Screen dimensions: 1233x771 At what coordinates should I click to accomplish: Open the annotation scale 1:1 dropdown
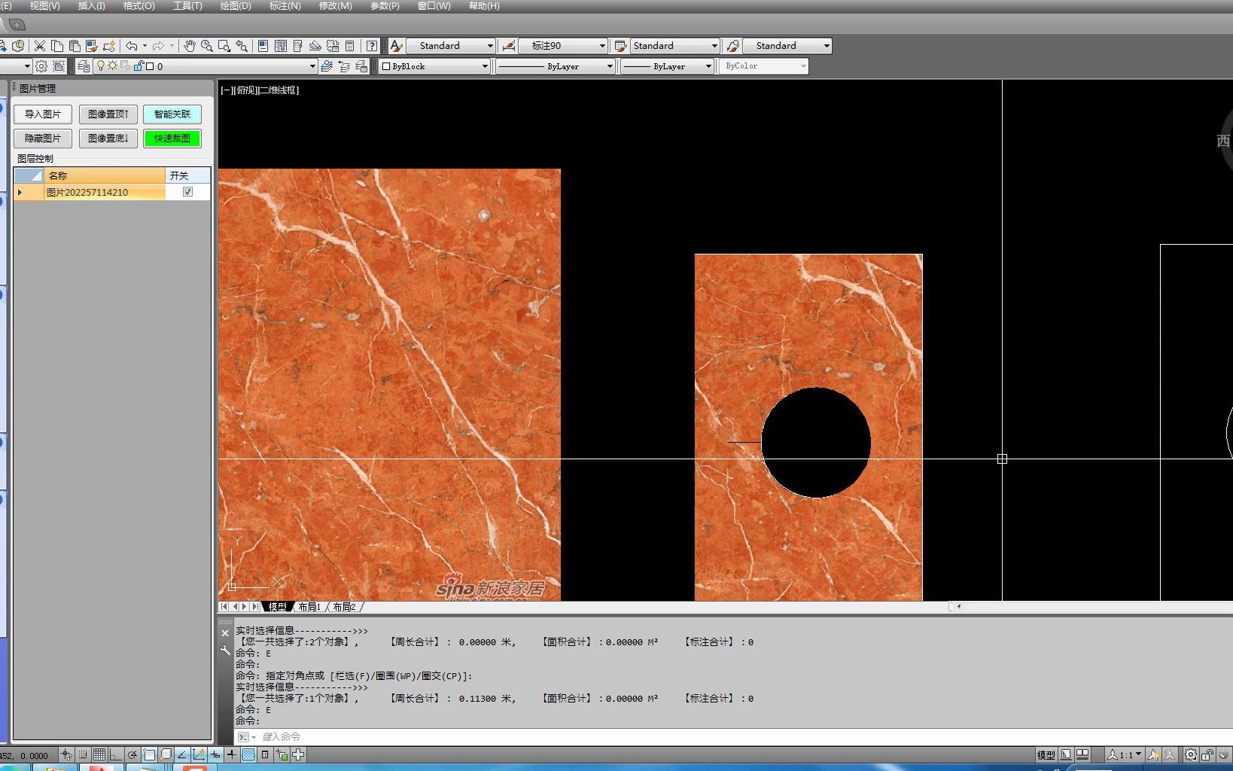(x=1125, y=754)
